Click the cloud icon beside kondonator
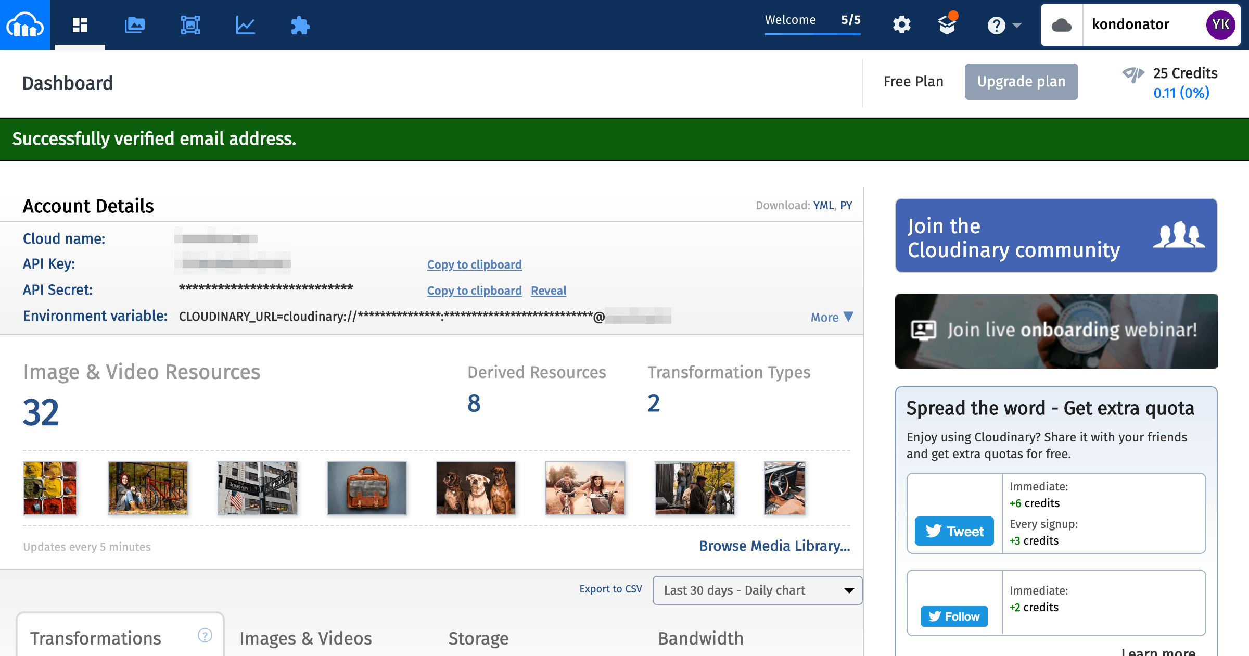This screenshot has width=1249, height=656. point(1062,25)
